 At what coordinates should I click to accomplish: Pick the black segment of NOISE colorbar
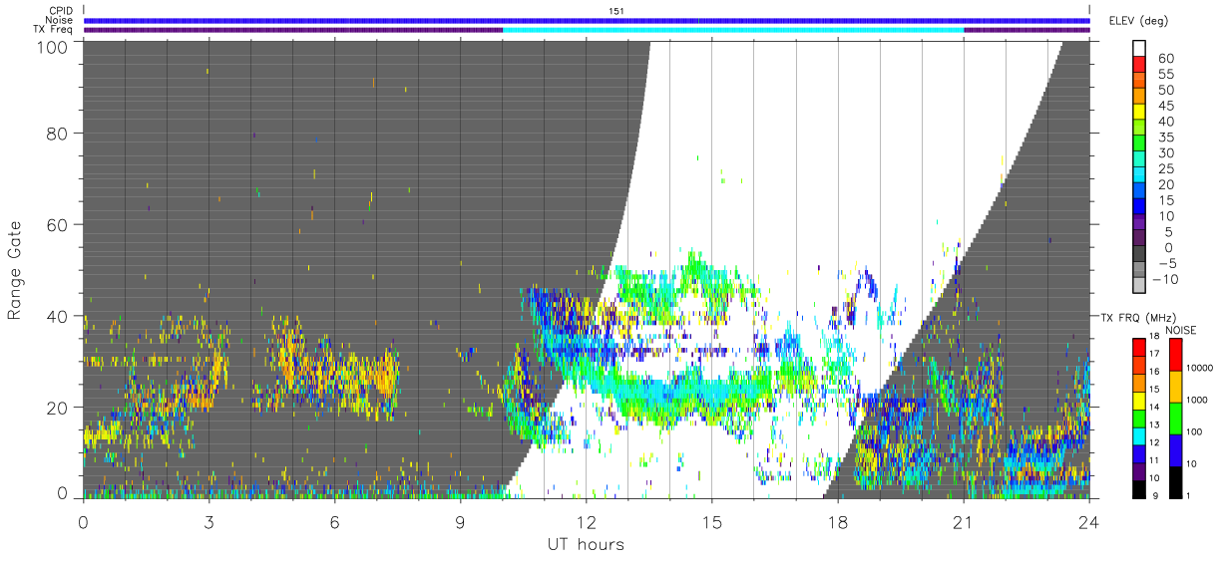(x=1175, y=482)
